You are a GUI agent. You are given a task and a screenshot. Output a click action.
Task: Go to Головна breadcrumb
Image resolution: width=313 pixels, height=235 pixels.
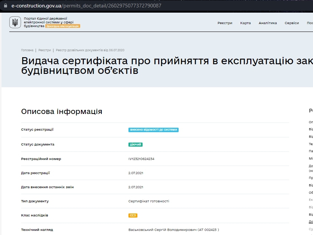pyautogui.click(x=27, y=50)
